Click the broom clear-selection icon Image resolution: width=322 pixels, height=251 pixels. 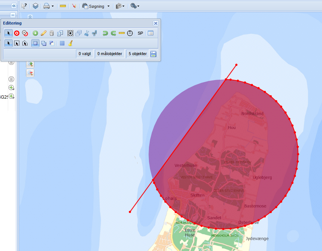point(70,43)
